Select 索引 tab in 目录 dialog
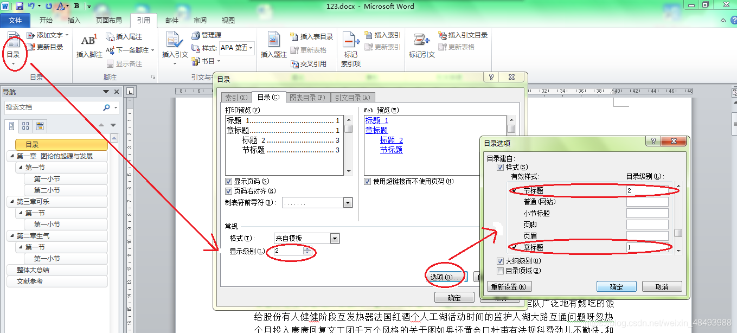This screenshot has height=333, width=737. point(236,98)
